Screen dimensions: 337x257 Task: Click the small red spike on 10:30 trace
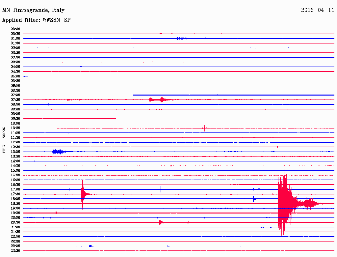click(x=205, y=128)
